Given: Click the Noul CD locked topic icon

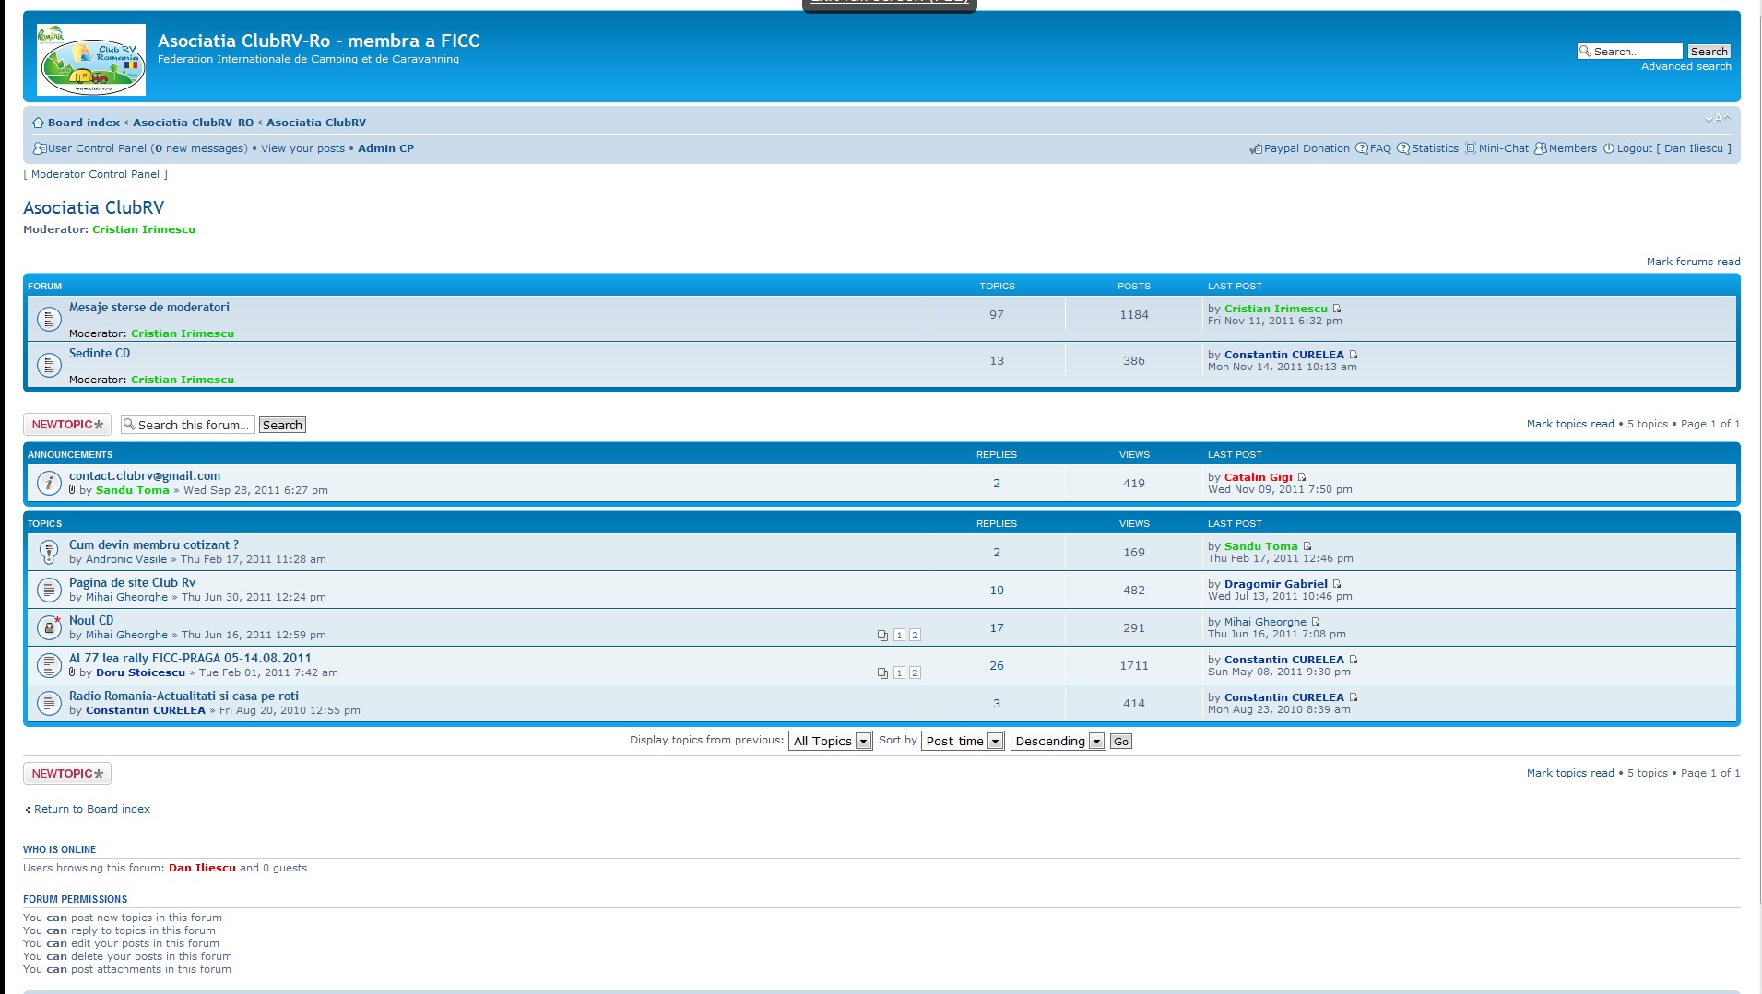Looking at the screenshot, I should coord(49,627).
